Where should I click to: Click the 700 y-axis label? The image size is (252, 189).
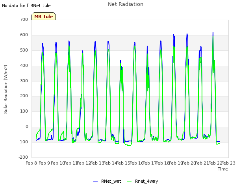point(24,19)
